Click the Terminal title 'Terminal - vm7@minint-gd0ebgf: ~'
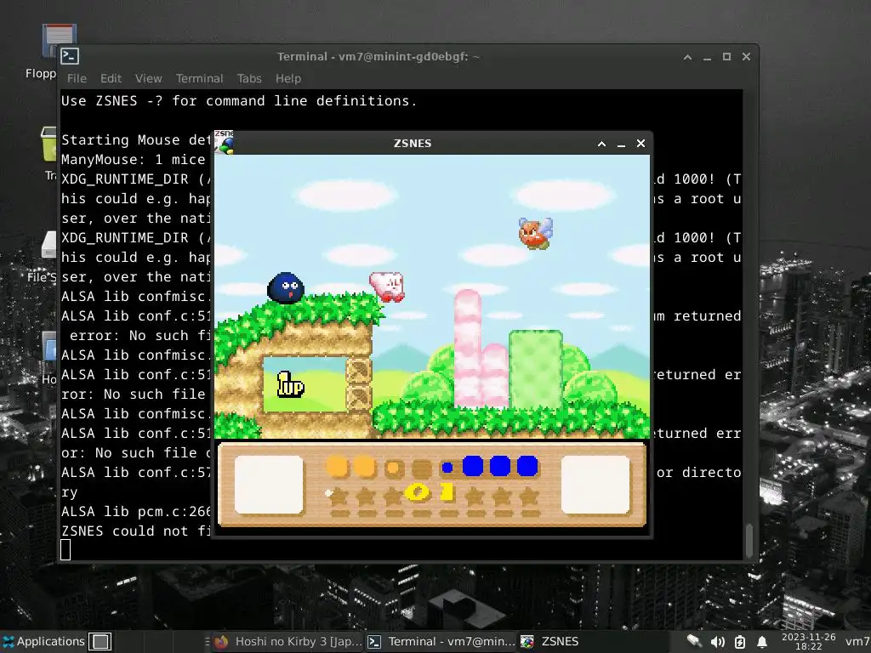Viewport: 871px width, 653px height. pos(379,57)
